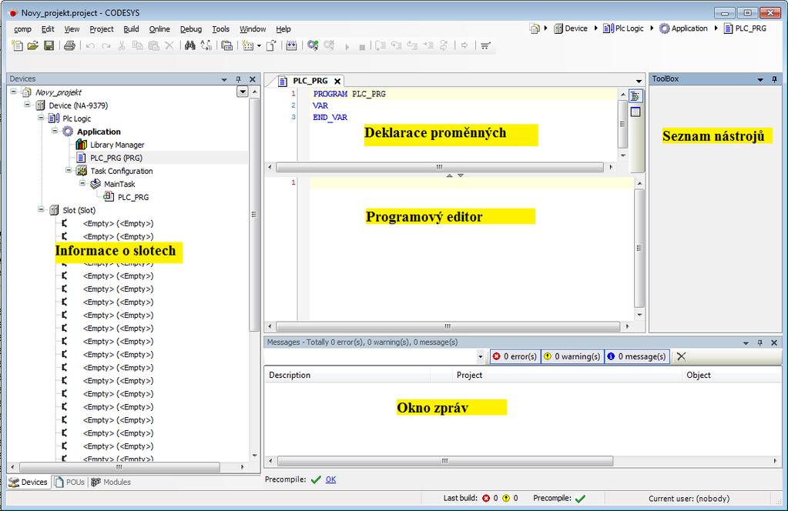Delete selection using the toolbar X icon
This screenshot has height=511, width=788.
(169, 45)
